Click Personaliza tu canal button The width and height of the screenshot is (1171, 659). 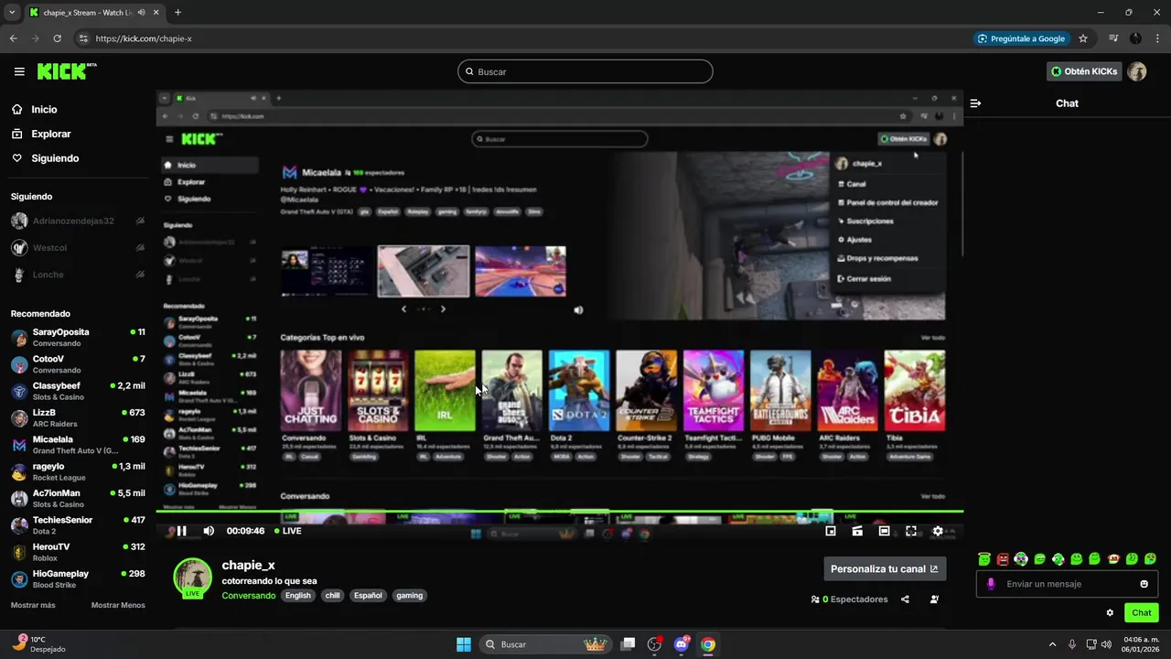885,568
